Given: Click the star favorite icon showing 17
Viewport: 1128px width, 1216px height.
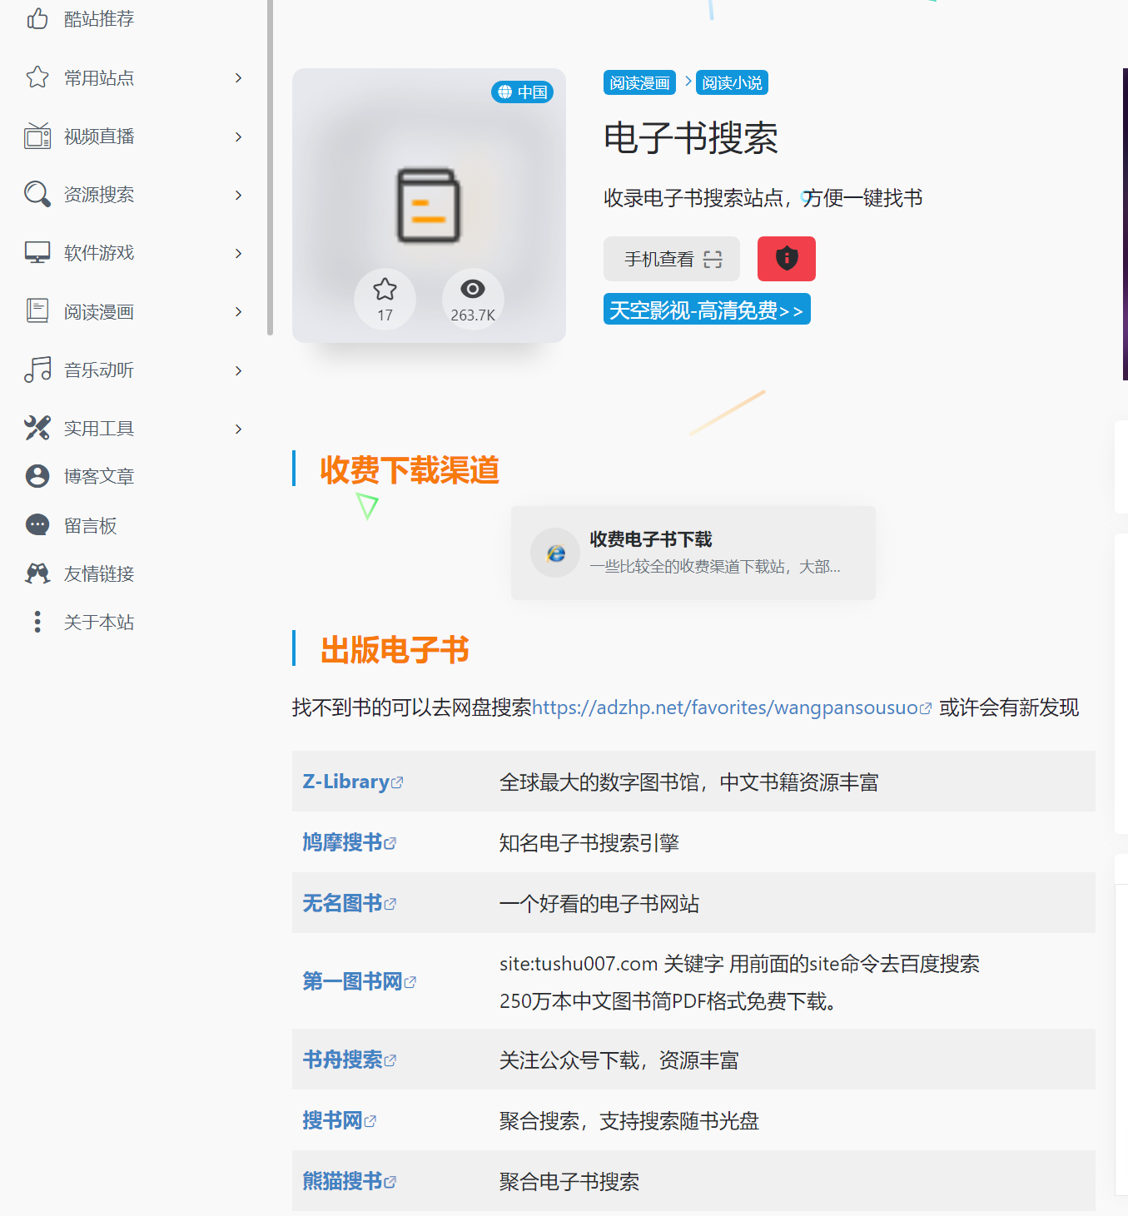Looking at the screenshot, I should pos(385,290).
